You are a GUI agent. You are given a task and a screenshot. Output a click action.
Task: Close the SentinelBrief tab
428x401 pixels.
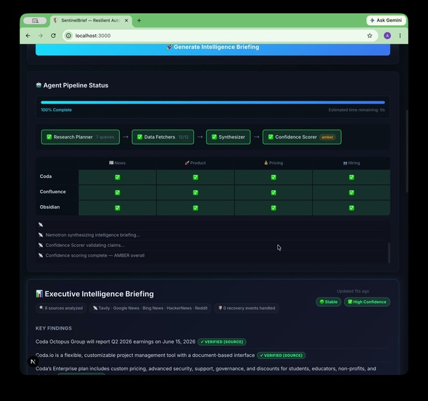tap(126, 20)
